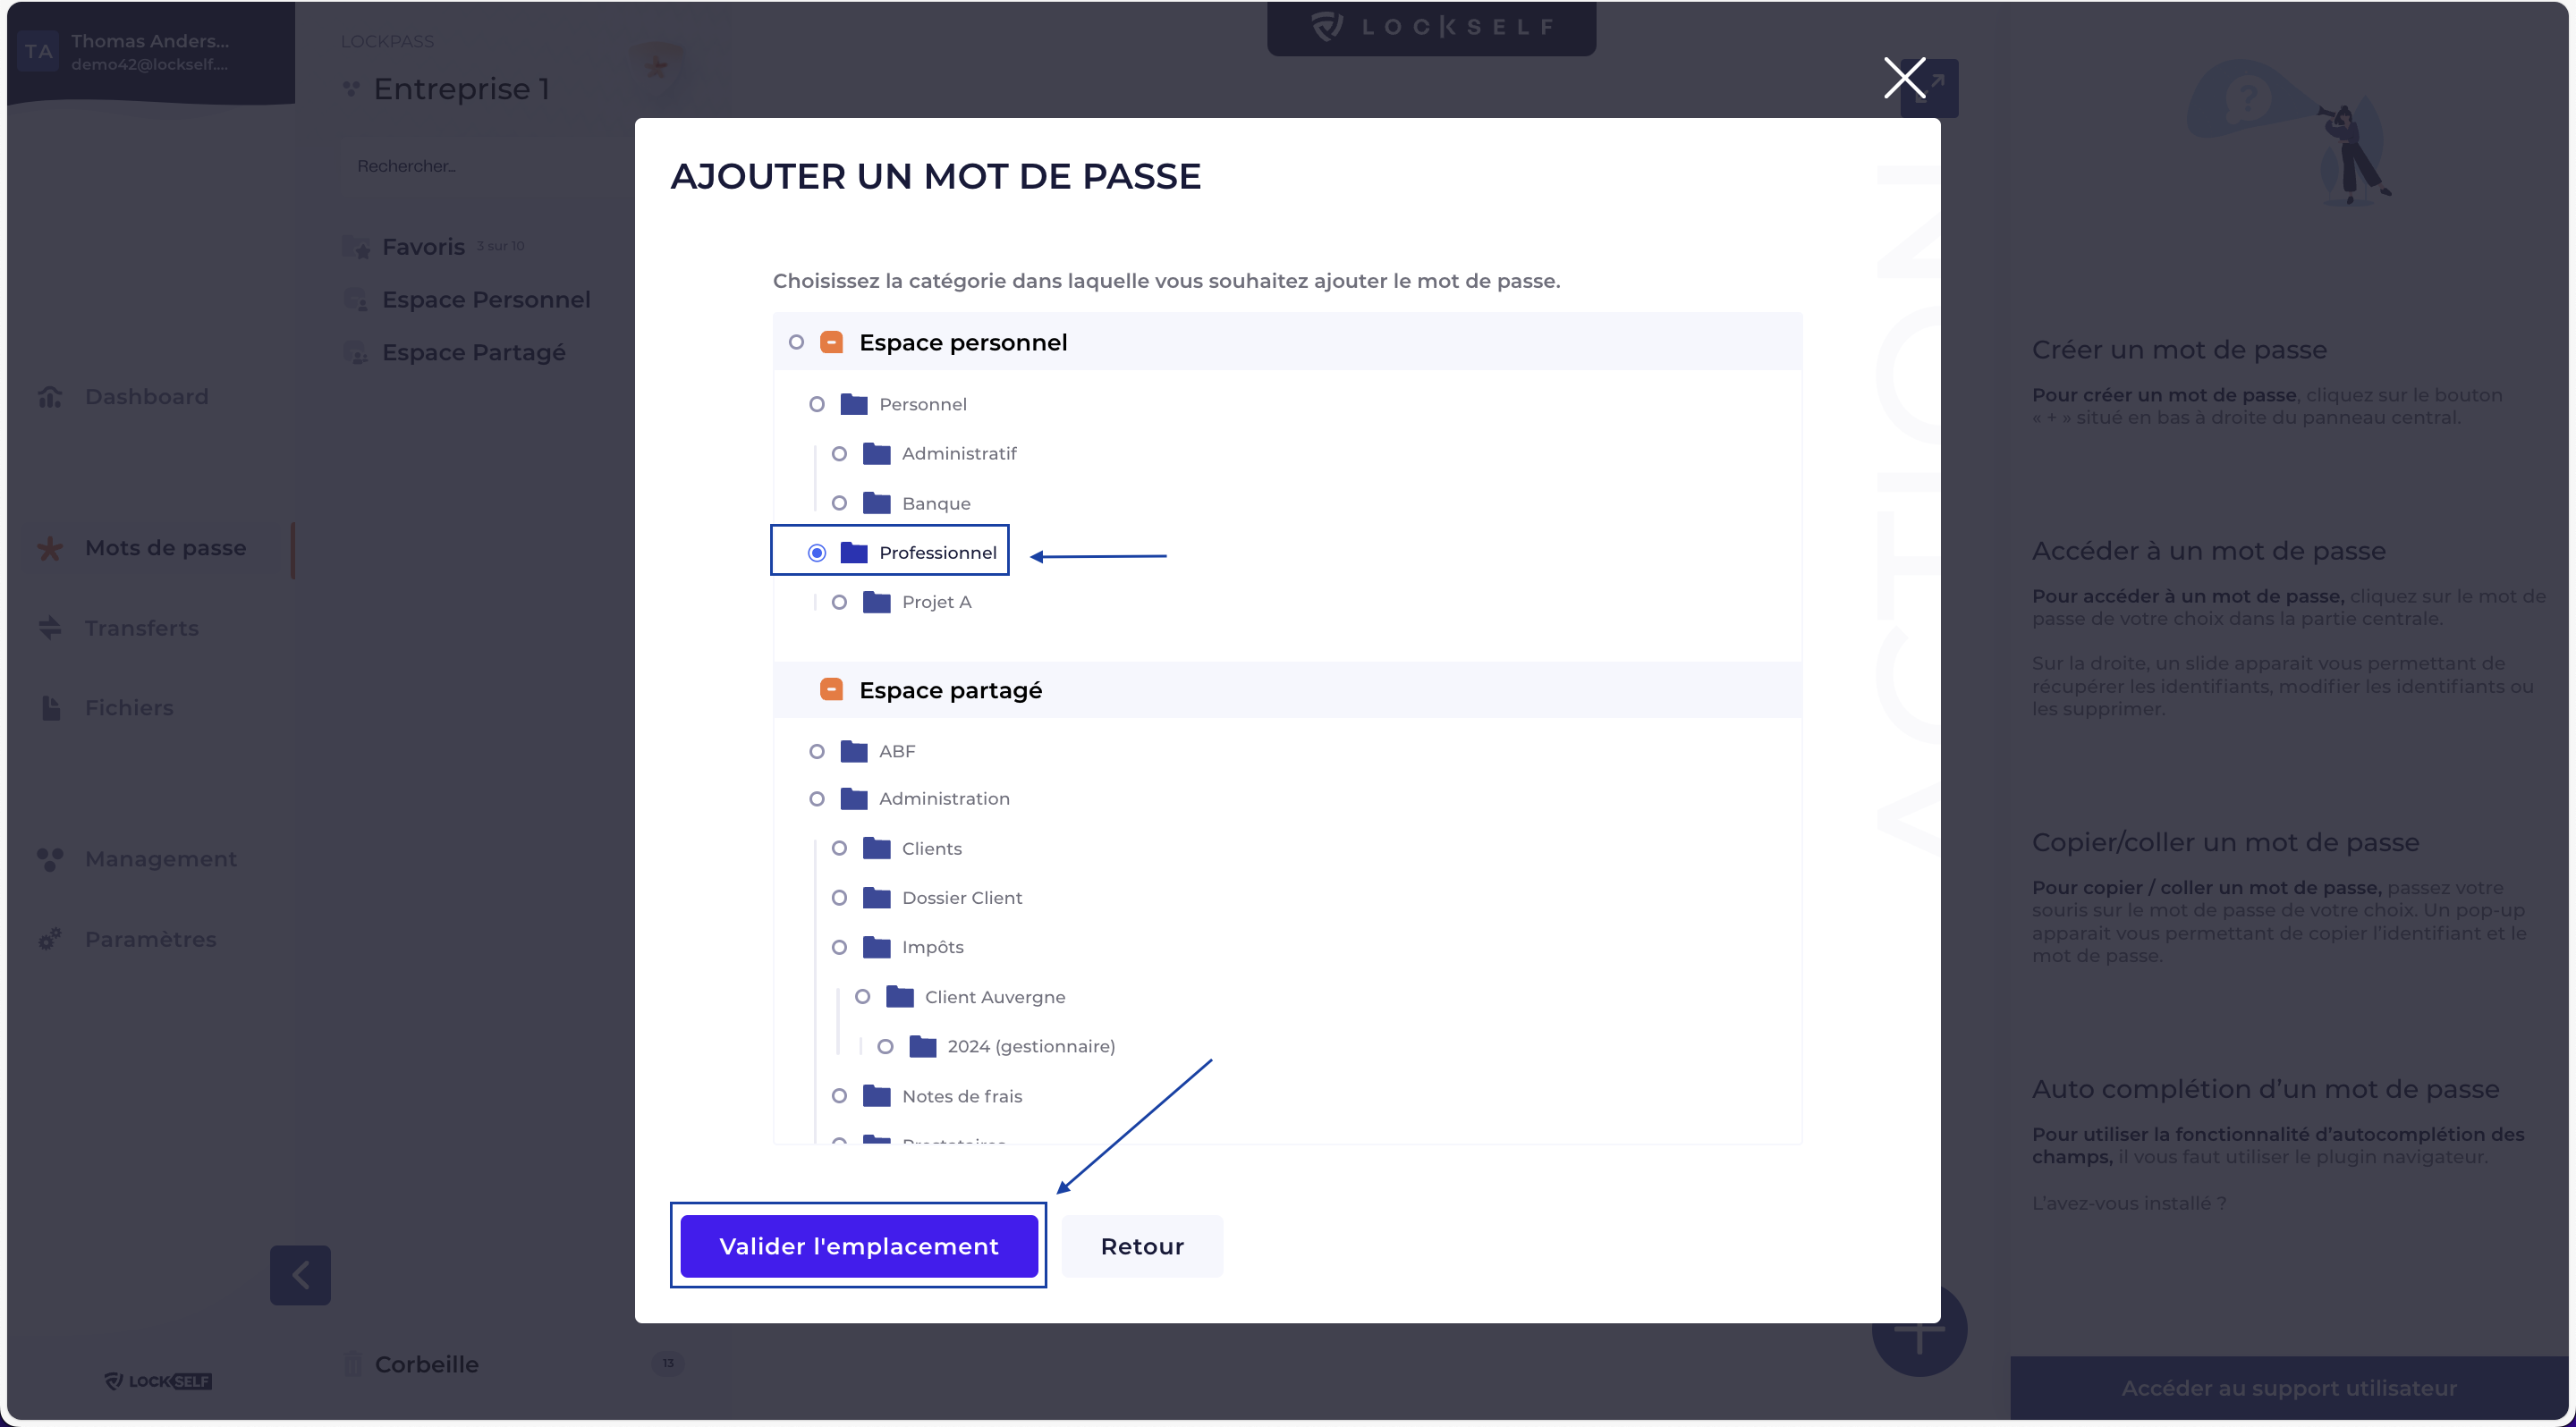The width and height of the screenshot is (2576, 1427).
Task: Click the Professionnel folder icon
Action: click(x=854, y=552)
